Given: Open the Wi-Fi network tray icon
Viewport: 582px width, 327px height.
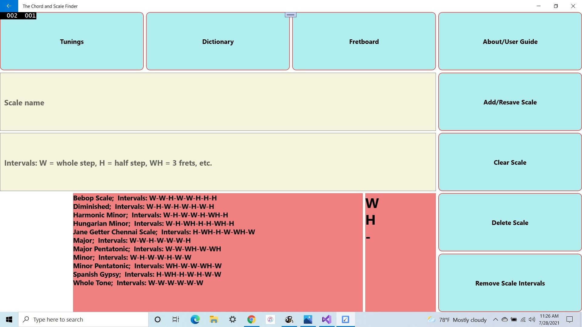Looking at the screenshot, I should pos(523,319).
